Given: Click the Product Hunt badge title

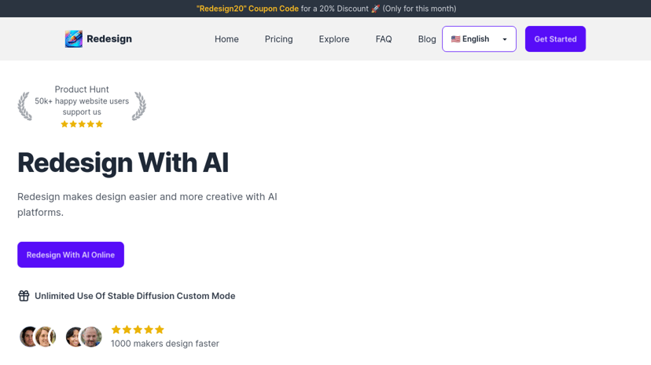Looking at the screenshot, I should point(82,89).
